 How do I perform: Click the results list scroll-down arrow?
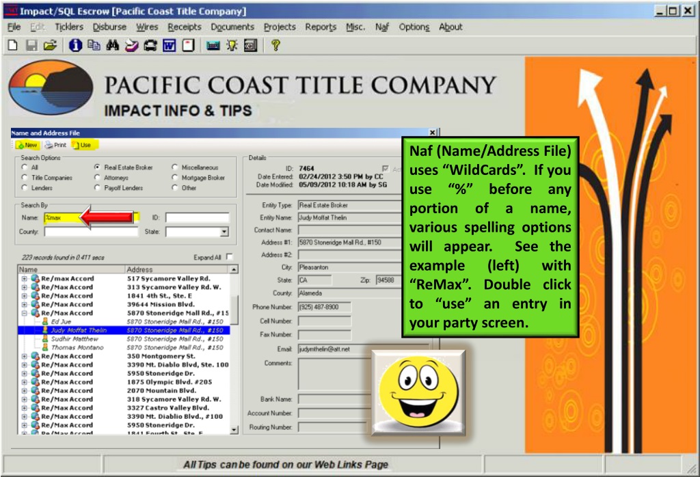point(234,430)
